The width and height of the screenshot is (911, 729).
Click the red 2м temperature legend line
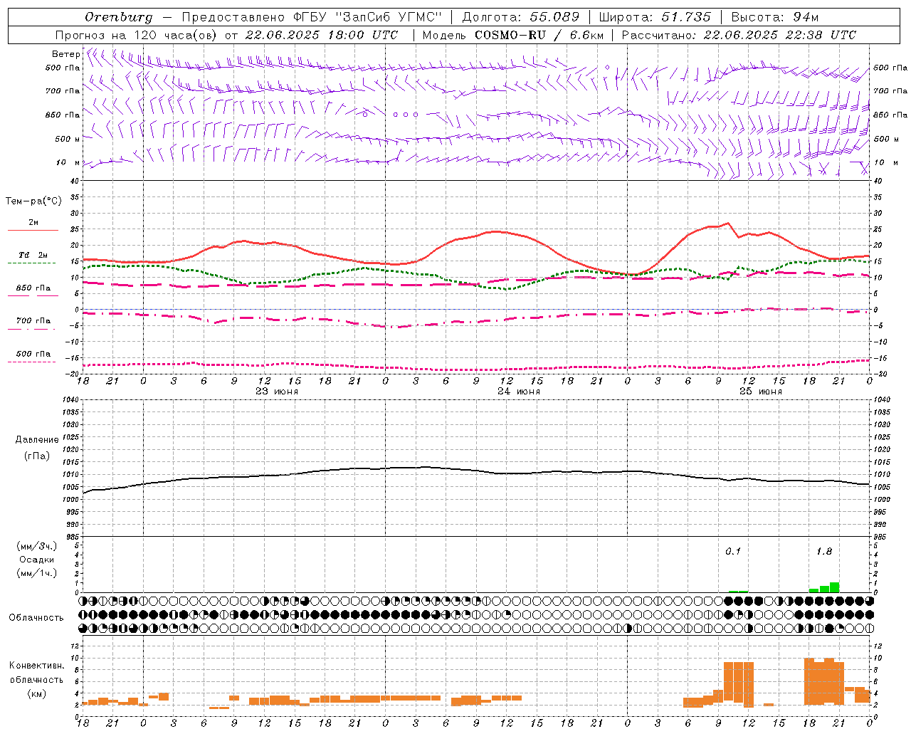(x=33, y=230)
